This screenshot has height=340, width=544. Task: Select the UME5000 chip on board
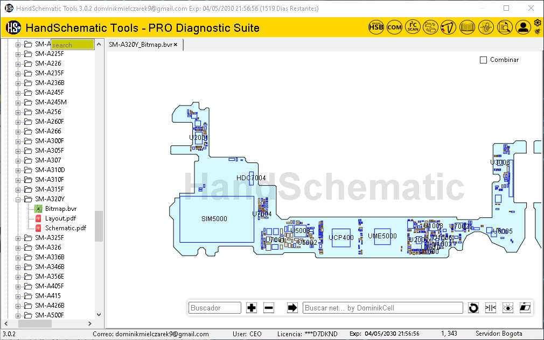(382, 236)
